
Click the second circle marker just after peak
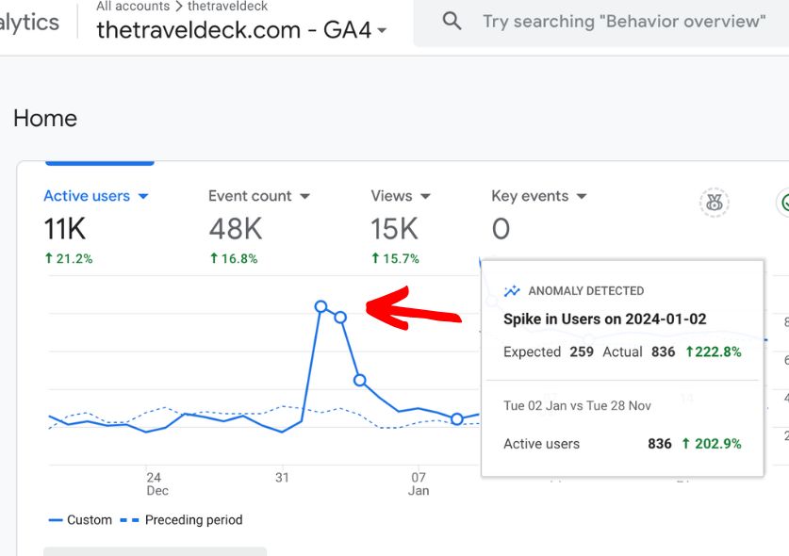340,318
